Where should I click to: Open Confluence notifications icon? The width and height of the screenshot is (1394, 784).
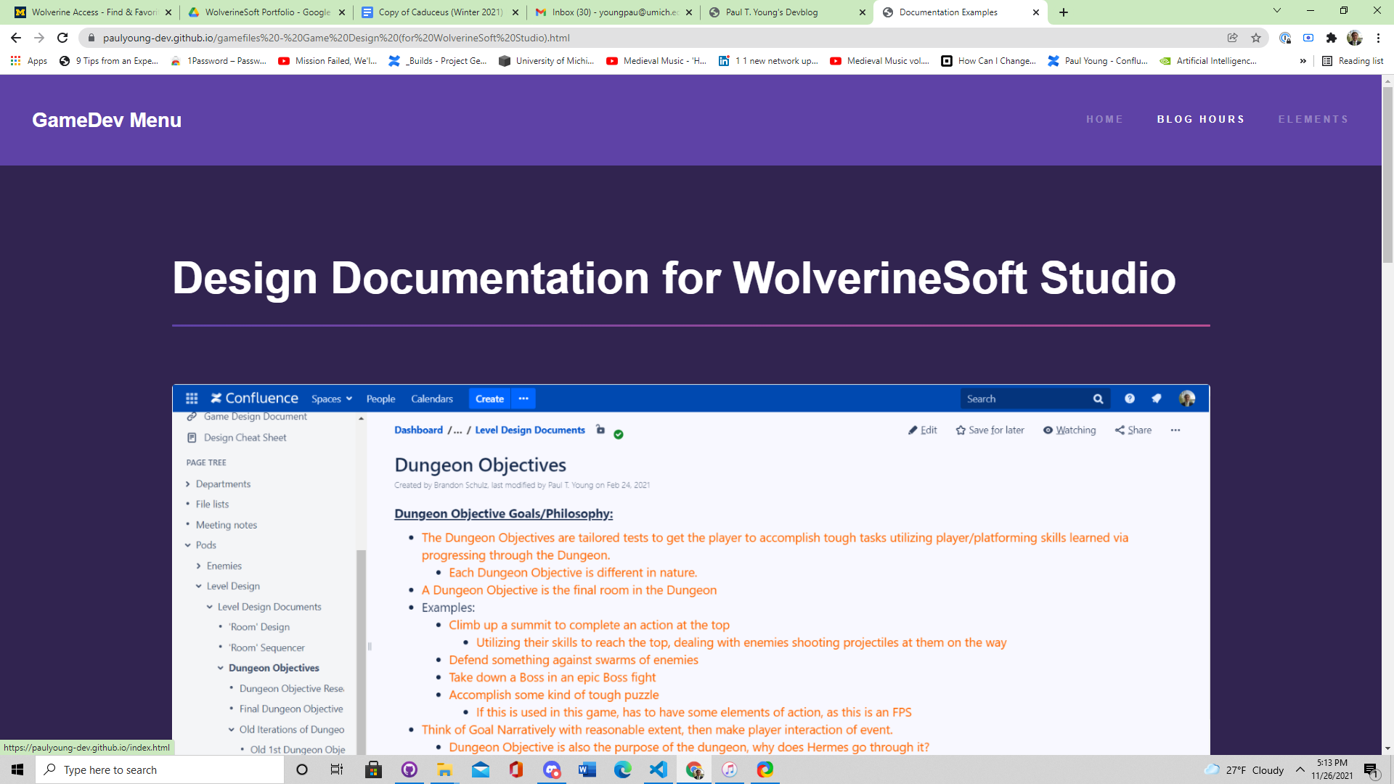tap(1157, 399)
